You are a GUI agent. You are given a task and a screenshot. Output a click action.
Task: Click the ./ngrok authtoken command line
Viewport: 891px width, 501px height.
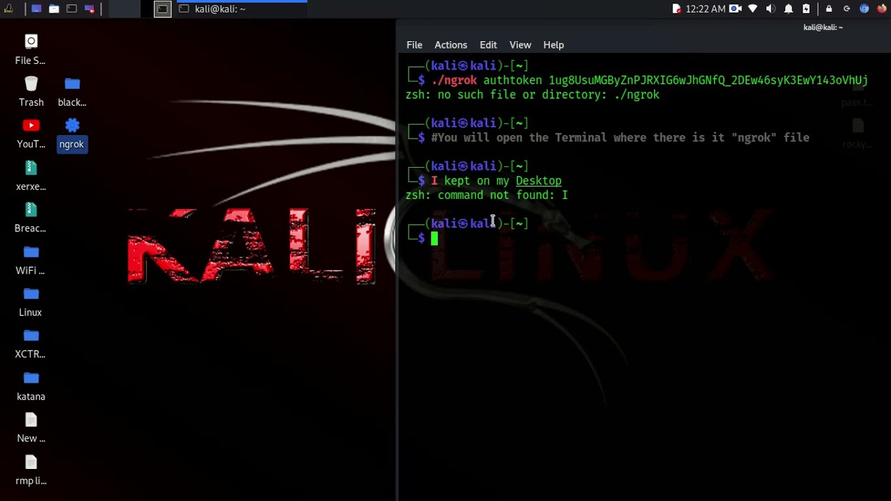click(649, 80)
